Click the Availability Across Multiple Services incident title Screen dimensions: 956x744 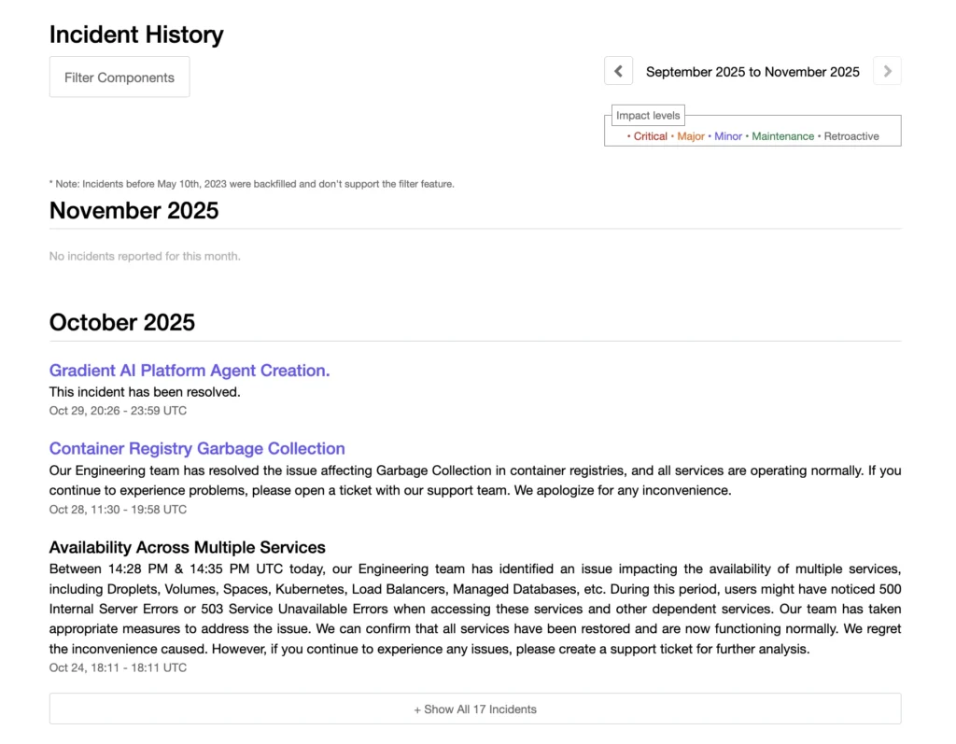(187, 548)
